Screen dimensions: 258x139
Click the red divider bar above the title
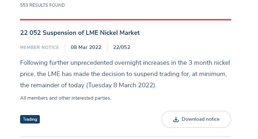click(125, 20)
